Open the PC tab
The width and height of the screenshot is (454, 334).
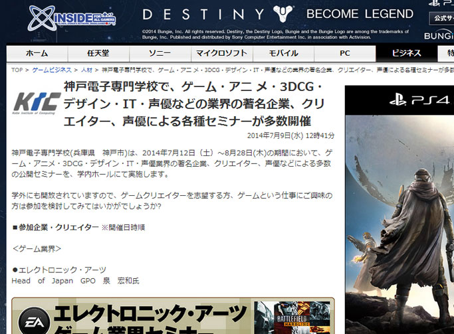[x=345, y=53]
